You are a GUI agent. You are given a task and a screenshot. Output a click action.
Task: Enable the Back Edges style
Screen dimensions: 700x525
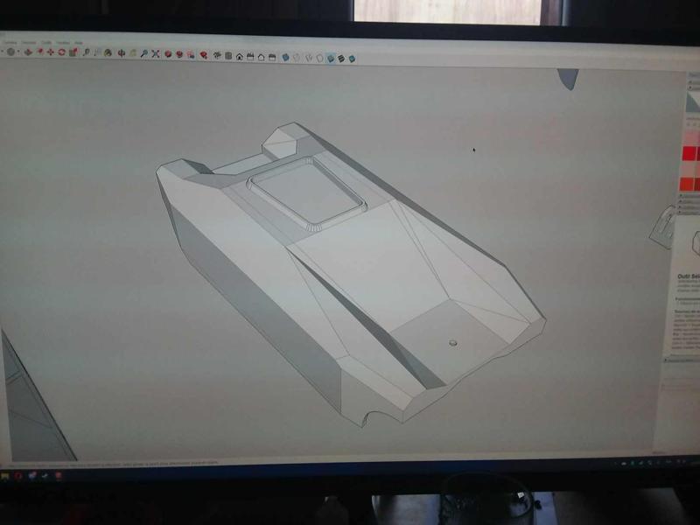point(297,58)
